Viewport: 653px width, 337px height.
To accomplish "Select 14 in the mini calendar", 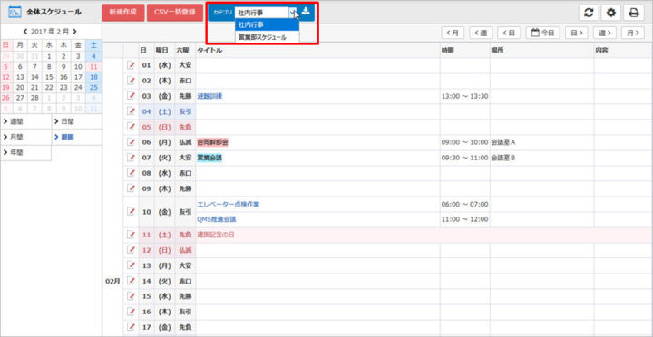I will click(34, 77).
